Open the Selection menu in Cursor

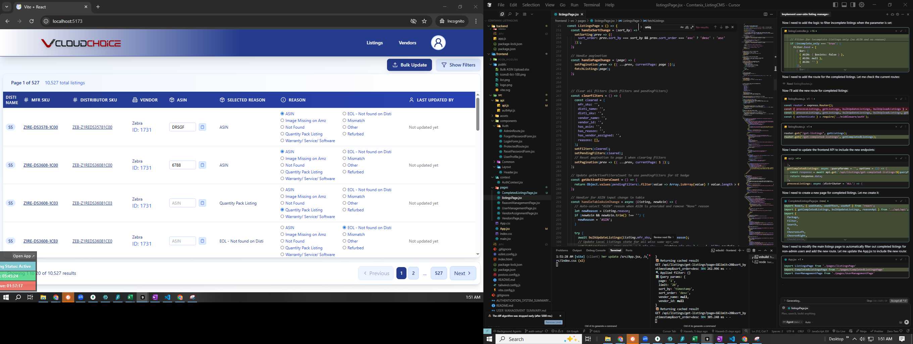(531, 5)
